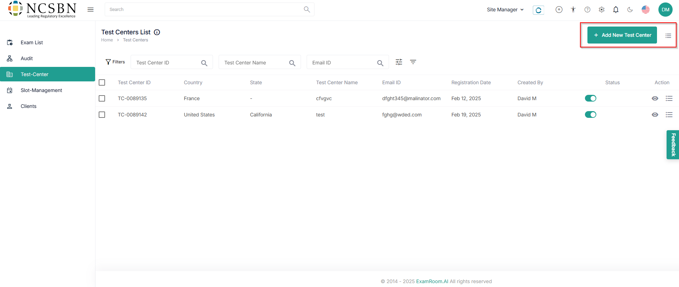Open list options icon beside Add New Test Center

coord(668,35)
